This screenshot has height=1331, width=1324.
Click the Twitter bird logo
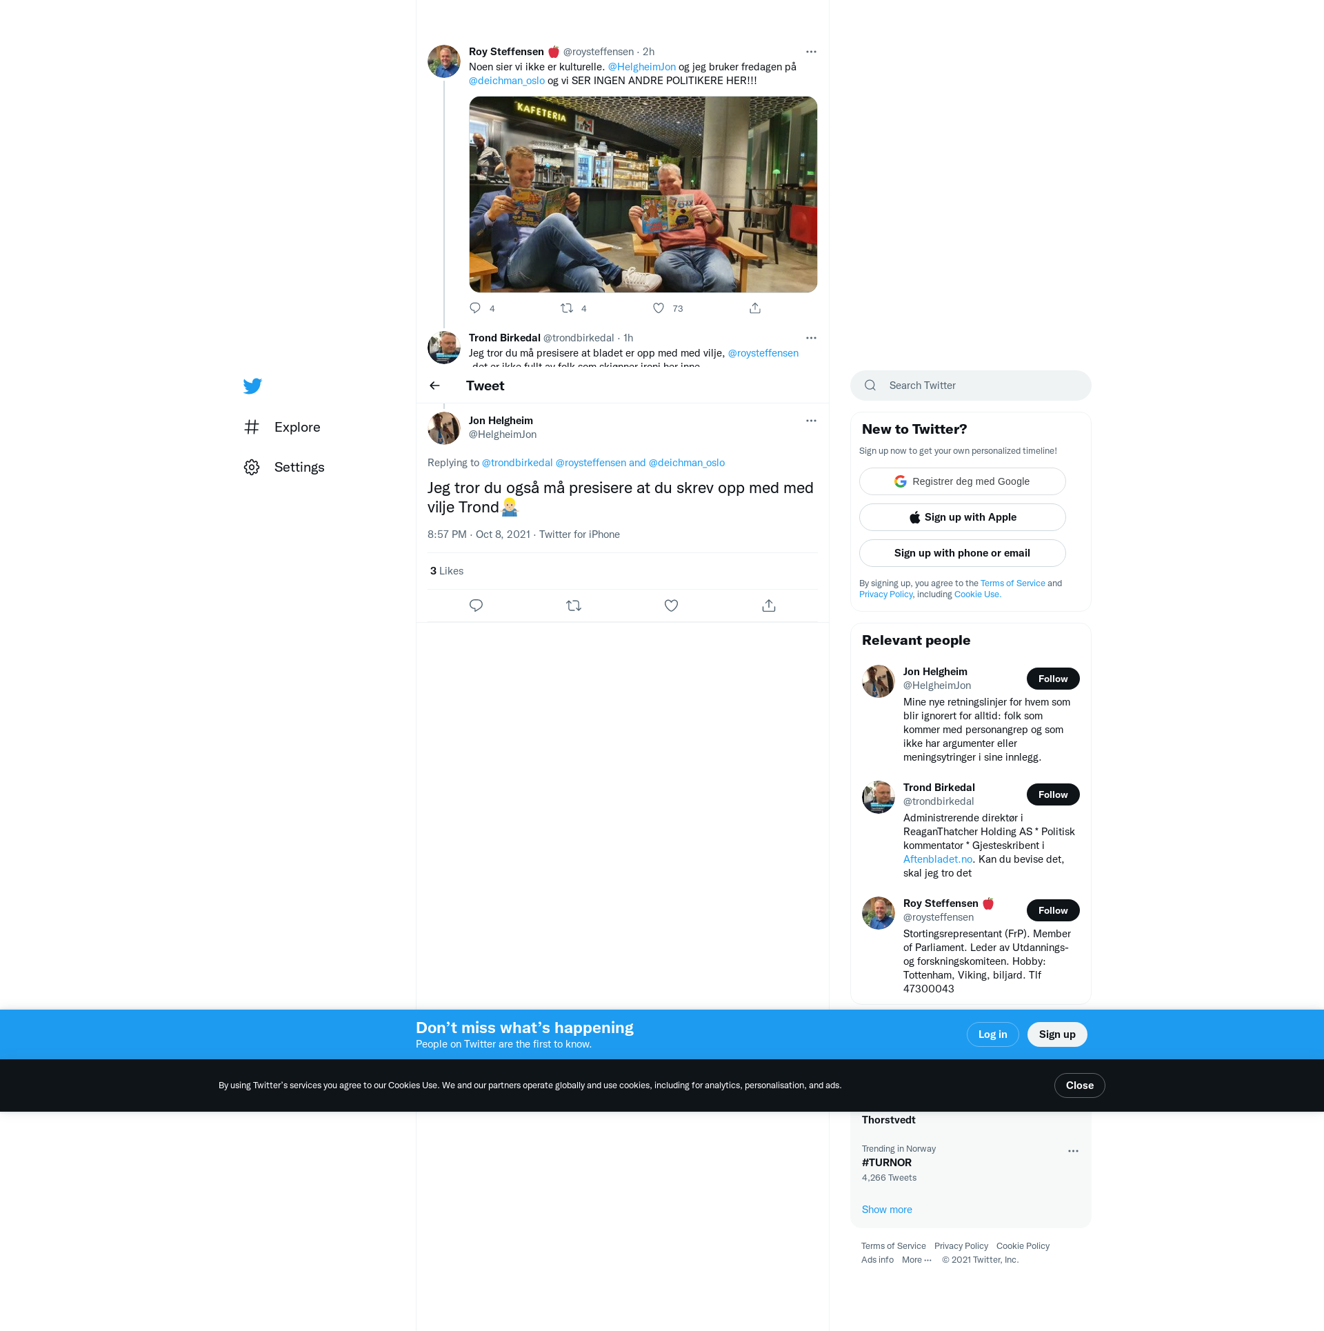point(252,386)
